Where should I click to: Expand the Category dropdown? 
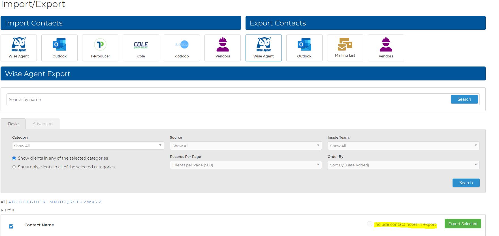tap(88, 146)
